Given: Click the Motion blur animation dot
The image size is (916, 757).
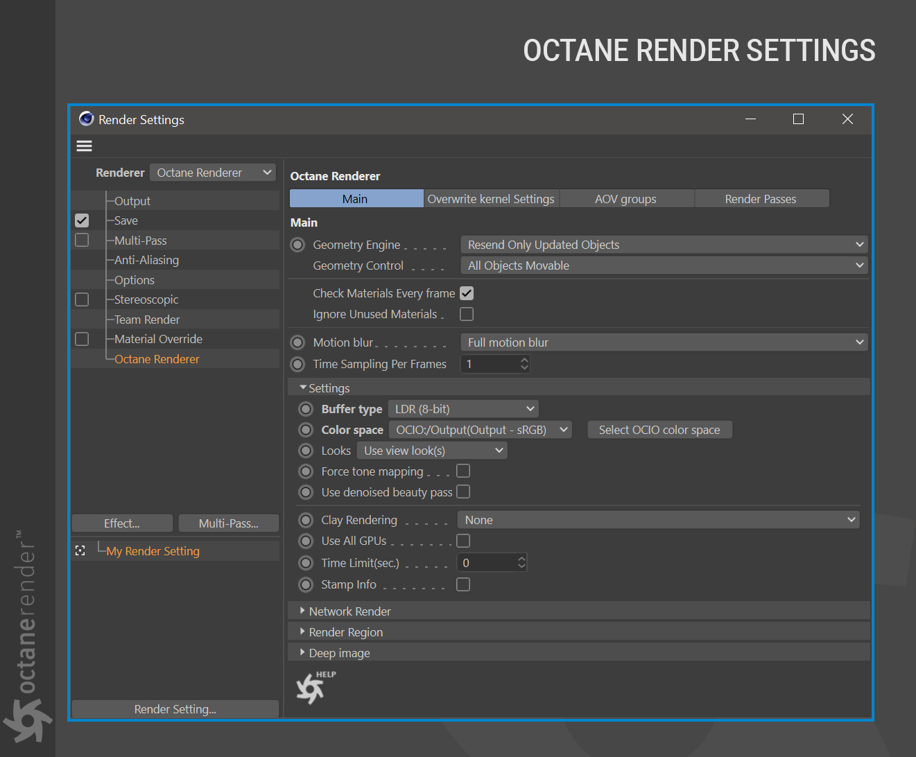Looking at the screenshot, I should [297, 342].
